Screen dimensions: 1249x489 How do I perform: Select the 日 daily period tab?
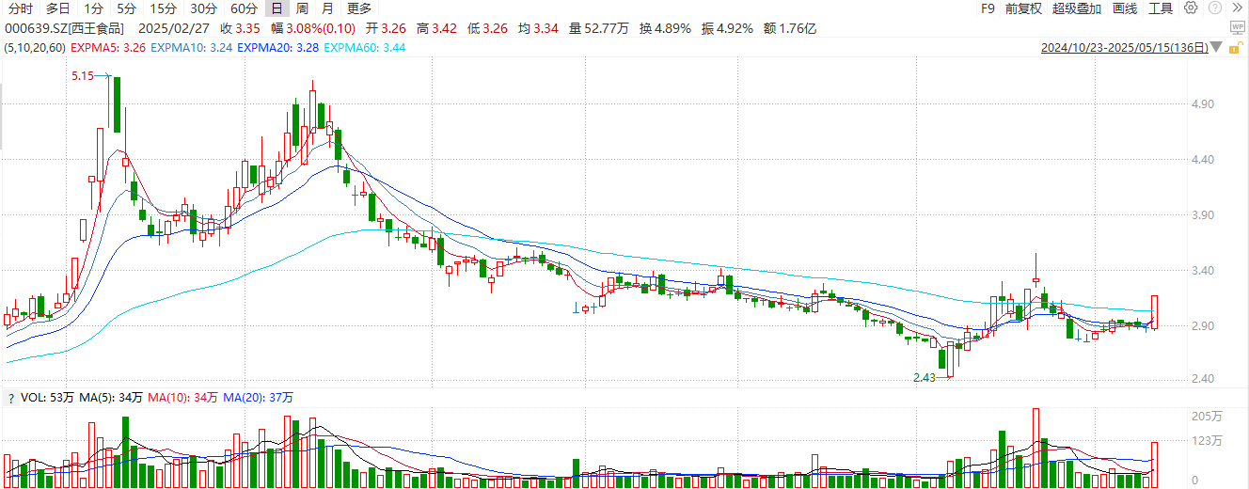[276, 8]
